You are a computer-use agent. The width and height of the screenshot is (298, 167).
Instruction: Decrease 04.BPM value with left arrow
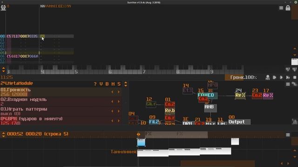click(112, 121)
